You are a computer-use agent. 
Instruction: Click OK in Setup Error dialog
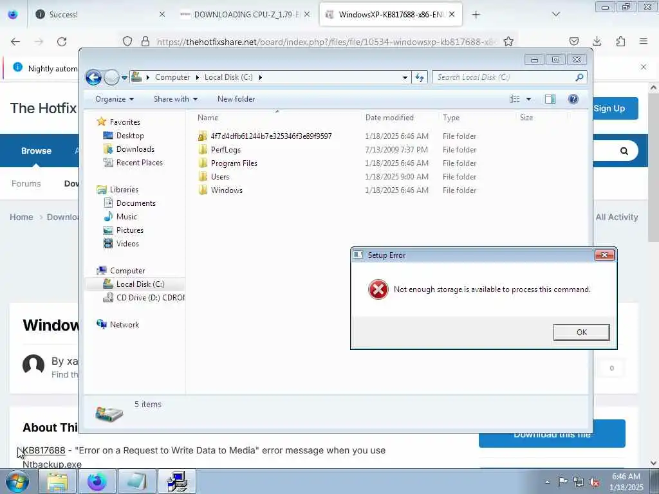tap(581, 333)
